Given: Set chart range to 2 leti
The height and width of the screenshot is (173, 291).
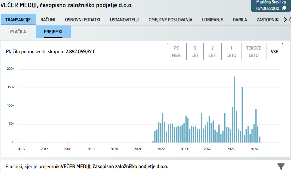Looking at the screenshot, I should (x=212, y=52).
